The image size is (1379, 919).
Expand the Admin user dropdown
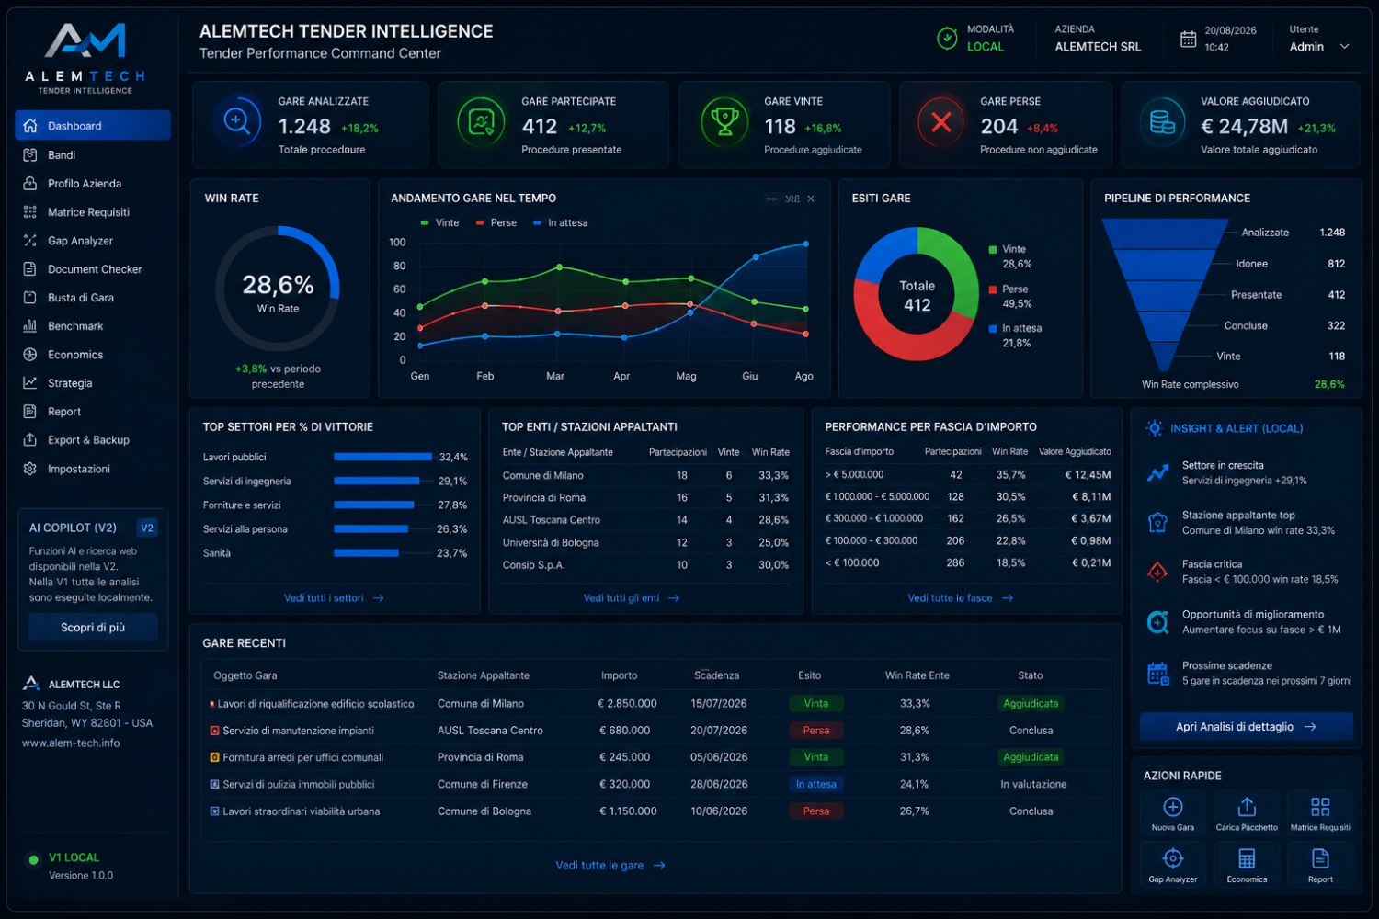[1344, 47]
